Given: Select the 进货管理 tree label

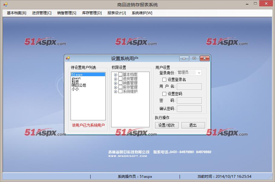Looking at the screenshot, I should click(130, 79).
